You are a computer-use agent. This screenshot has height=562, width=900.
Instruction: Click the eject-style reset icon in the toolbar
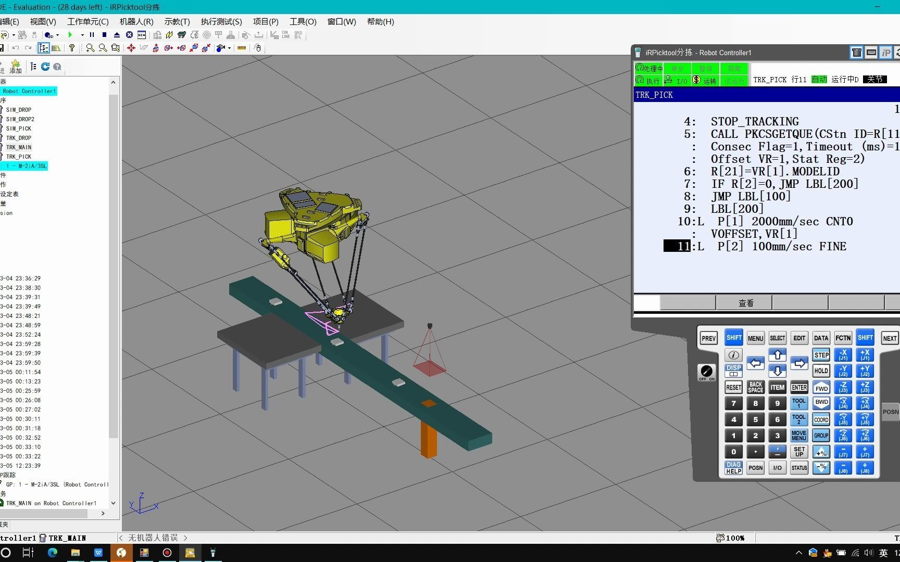tap(117, 35)
